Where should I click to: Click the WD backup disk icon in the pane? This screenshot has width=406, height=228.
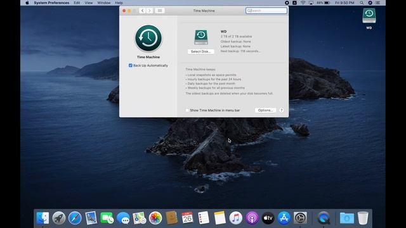tap(201, 37)
